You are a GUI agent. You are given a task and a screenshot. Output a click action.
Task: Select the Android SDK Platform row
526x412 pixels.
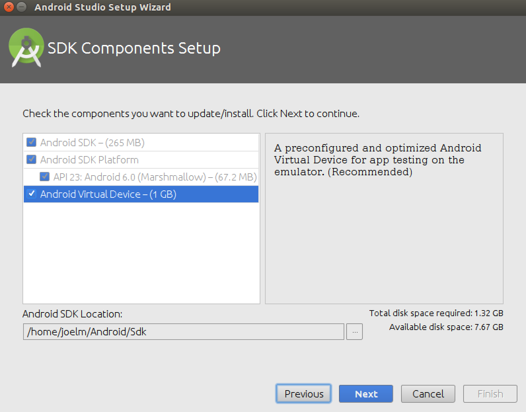point(90,160)
